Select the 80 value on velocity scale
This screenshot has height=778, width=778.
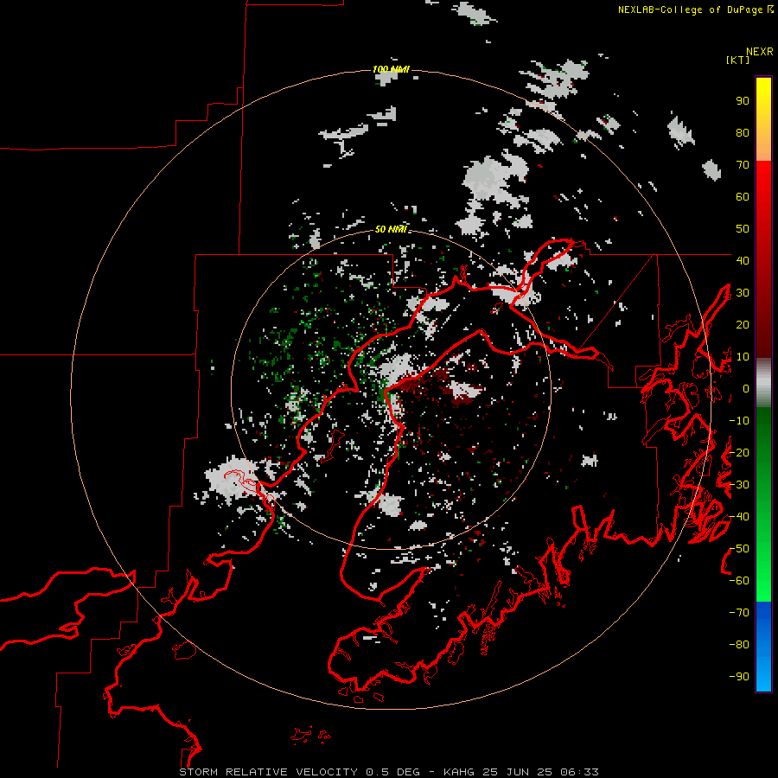pos(743,132)
